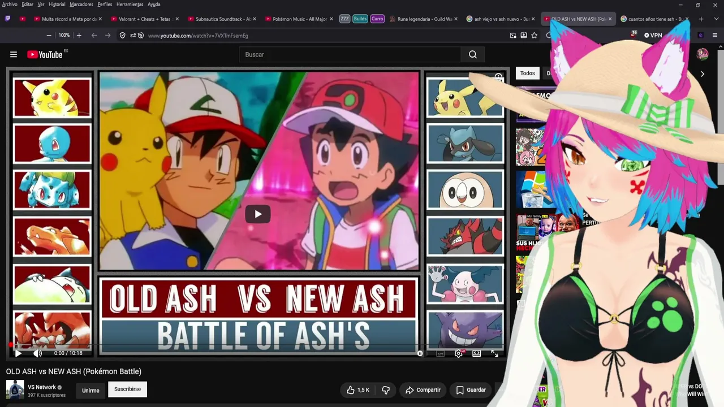Go back to previous page
This screenshot has height=407, width=724.
(x=94, y=35)
